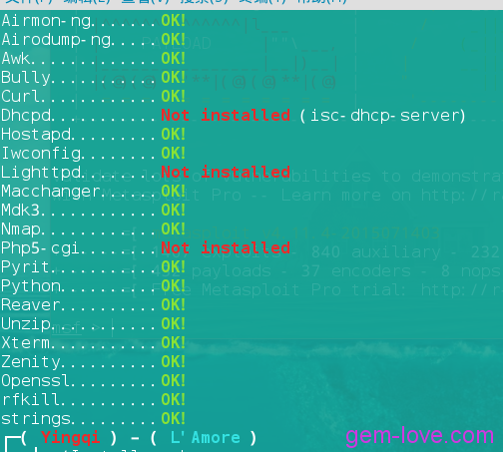Click the Airmon-ng entry text
Screen dimensions: 503x452
pyautogui.click(x=46, y=21)
